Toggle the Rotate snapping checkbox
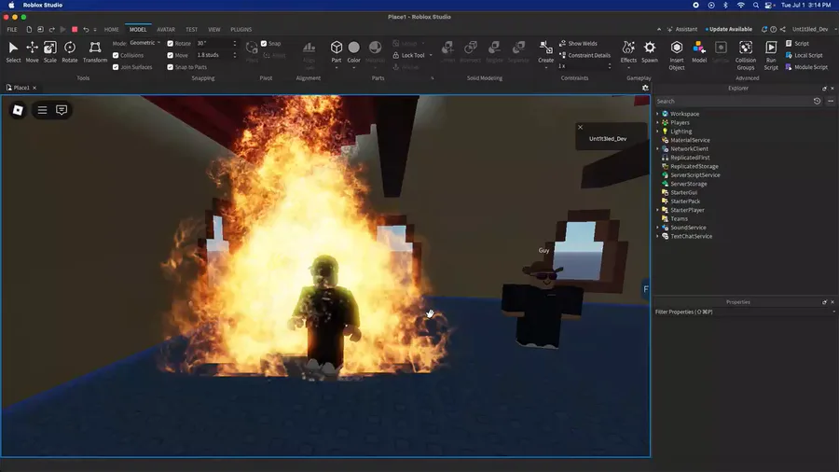839x472 pixels. click(x=171, y=43)
